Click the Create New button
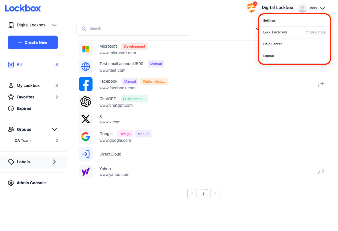Screen dimensions: 338x231 (x=33, y=42)
